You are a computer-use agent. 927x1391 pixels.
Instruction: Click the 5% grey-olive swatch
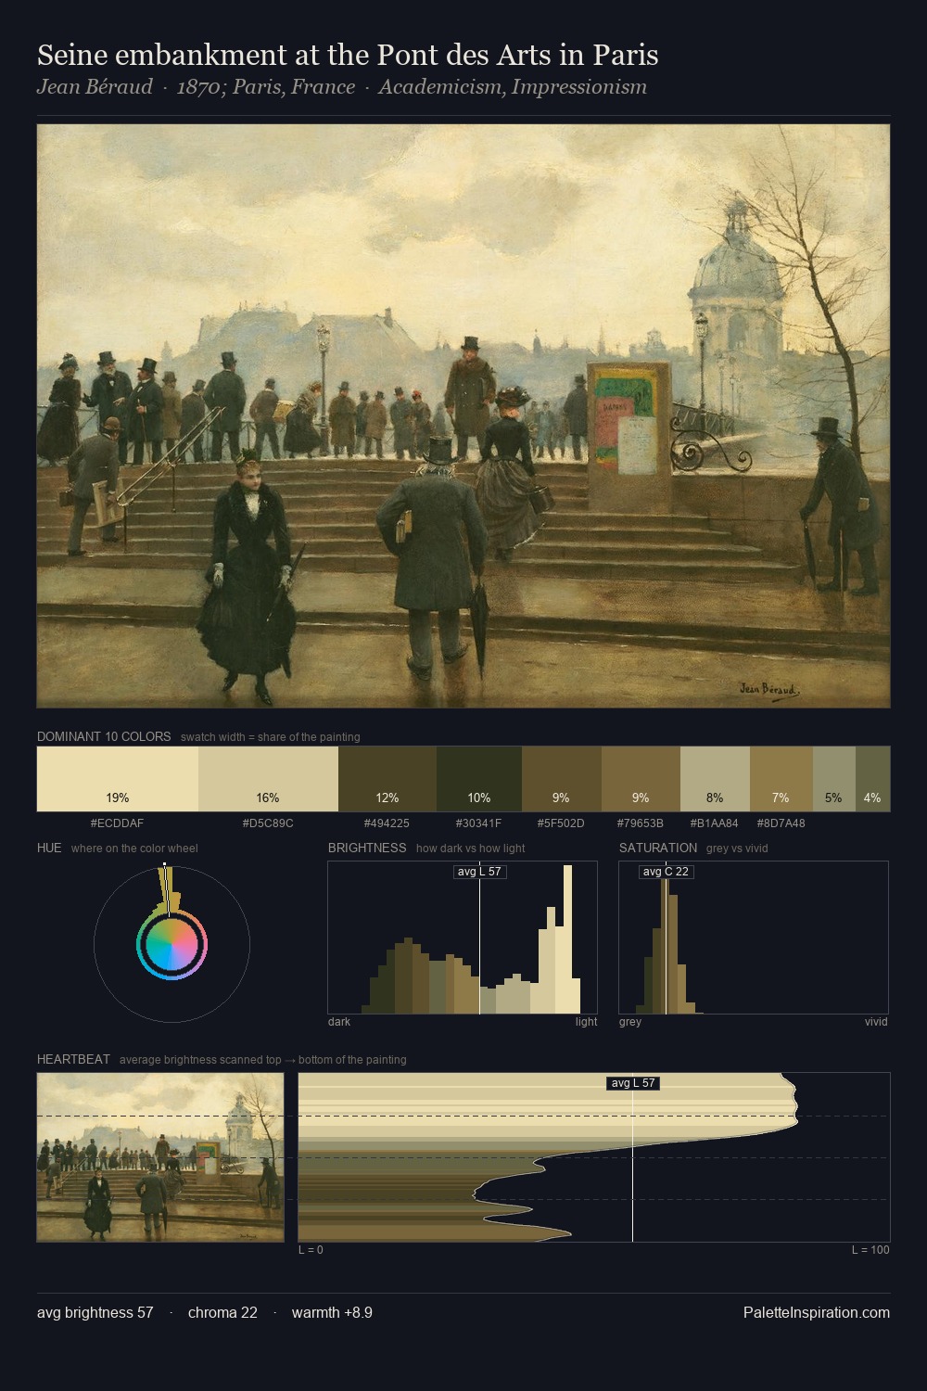(834, 779)
